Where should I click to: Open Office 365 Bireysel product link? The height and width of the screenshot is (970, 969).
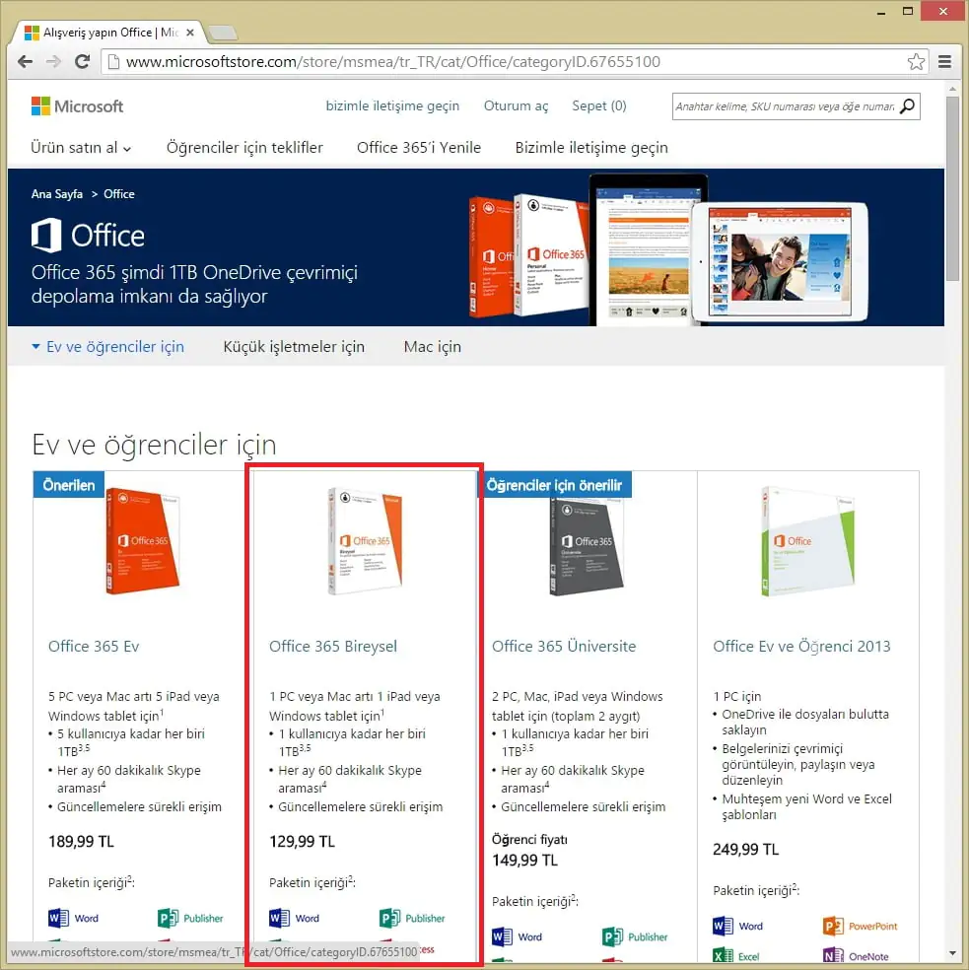pyautogui.click(x=333, y=647)
